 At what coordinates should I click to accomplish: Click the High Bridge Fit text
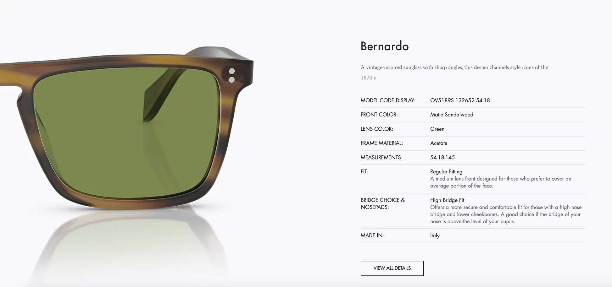(x=447, y=200)
